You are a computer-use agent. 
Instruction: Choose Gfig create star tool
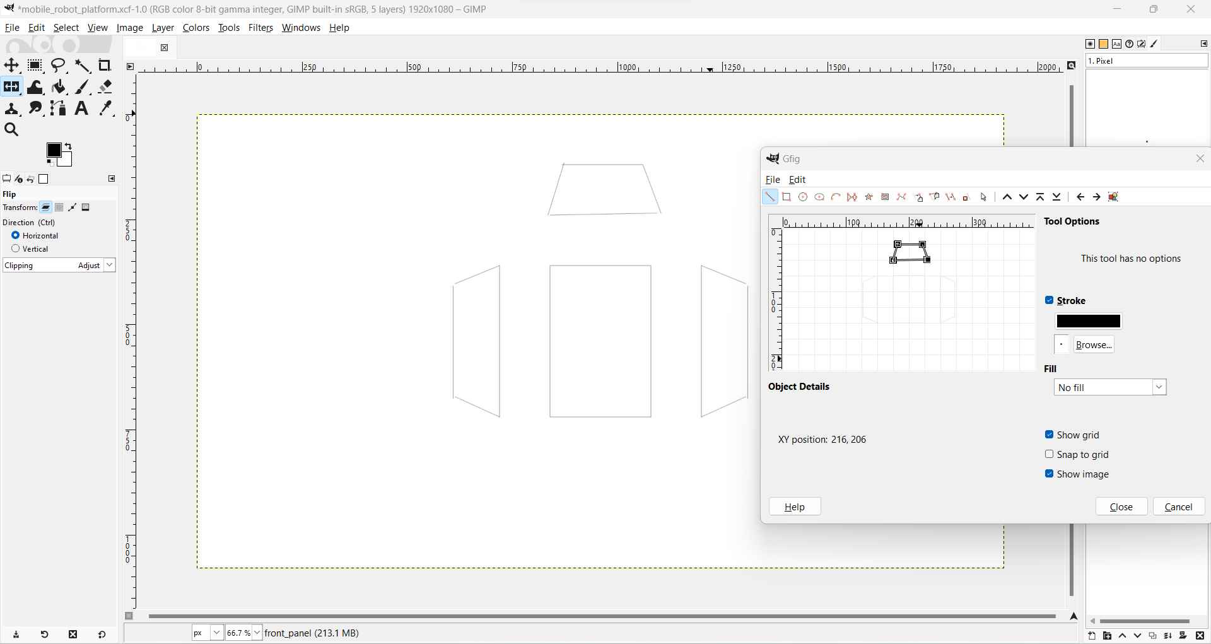point(869,197)
